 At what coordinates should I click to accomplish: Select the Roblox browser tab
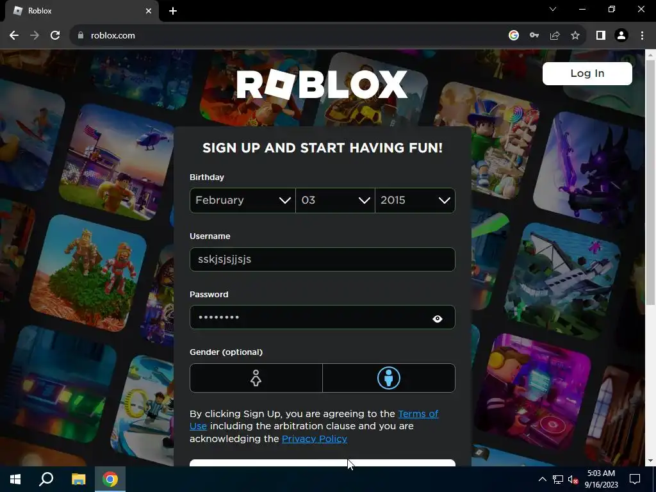pos(81,11)
